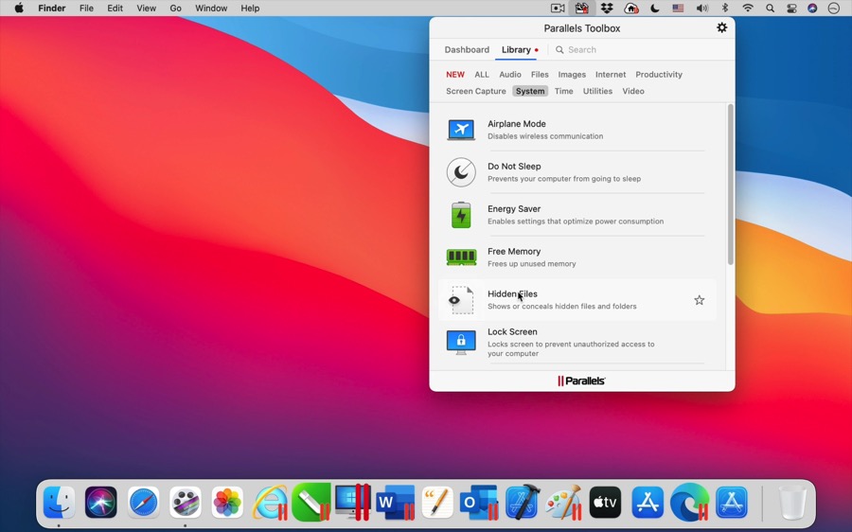Viewport: 852px width, 532px height.
Task: Click the Airplane Mode tool icon
Action: pos(461,130)
